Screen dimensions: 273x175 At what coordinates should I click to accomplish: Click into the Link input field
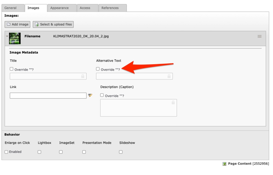point(48,96)
